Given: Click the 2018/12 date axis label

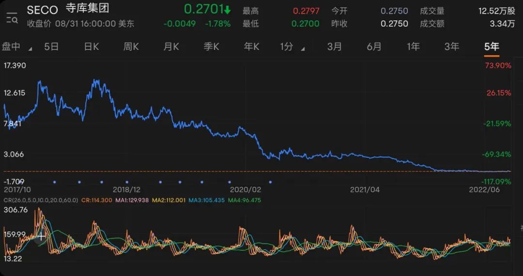Looking at the screenshot, I should coord(127,190).
